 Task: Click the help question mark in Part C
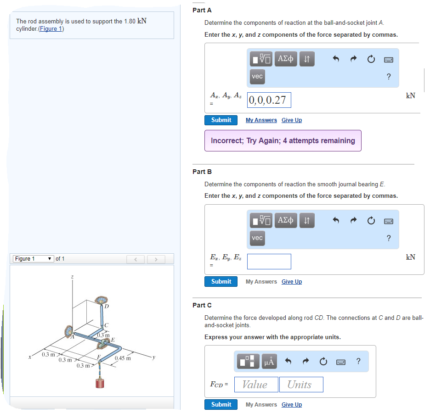(358, 361)
